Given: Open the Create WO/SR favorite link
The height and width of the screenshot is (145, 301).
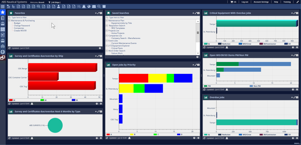Looking at the screenshot, I should pos(20,31).
